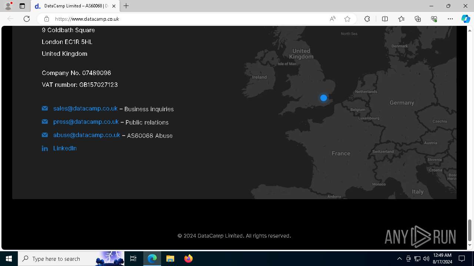
Task: Open File Explorer from taskbar
Action: coord(170,259)
